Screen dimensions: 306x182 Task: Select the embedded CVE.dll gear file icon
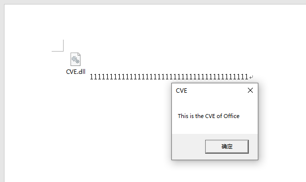76,59
